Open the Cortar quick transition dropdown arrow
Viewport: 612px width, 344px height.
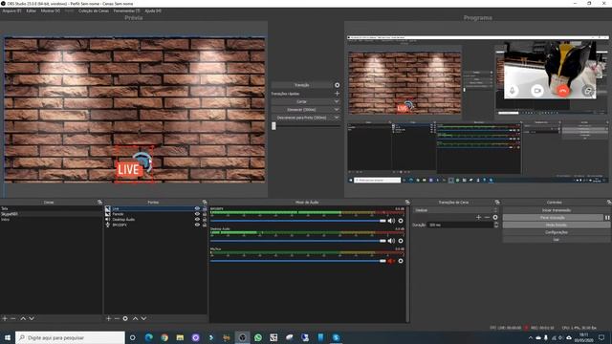click(x=337, y=101)
